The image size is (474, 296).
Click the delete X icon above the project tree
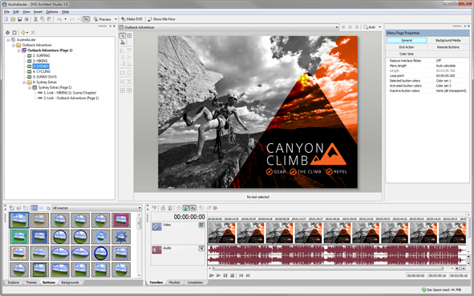[33, 33]
